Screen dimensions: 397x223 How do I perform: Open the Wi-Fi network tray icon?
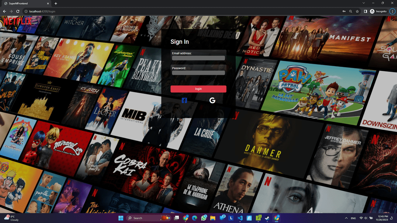tap(361, 218)
